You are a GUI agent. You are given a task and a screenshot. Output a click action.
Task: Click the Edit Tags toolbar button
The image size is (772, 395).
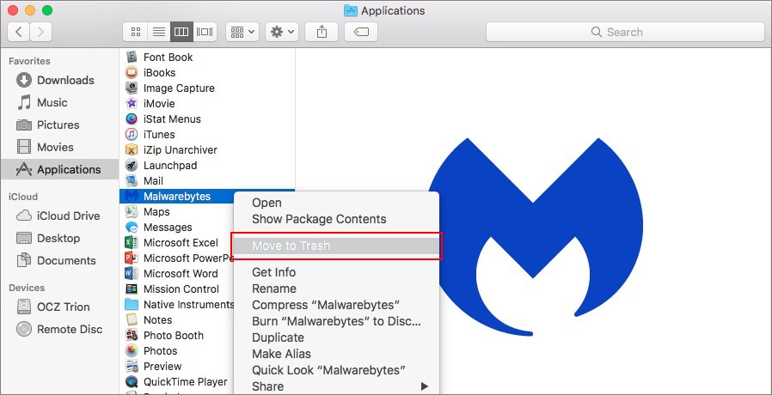point(361,32)
